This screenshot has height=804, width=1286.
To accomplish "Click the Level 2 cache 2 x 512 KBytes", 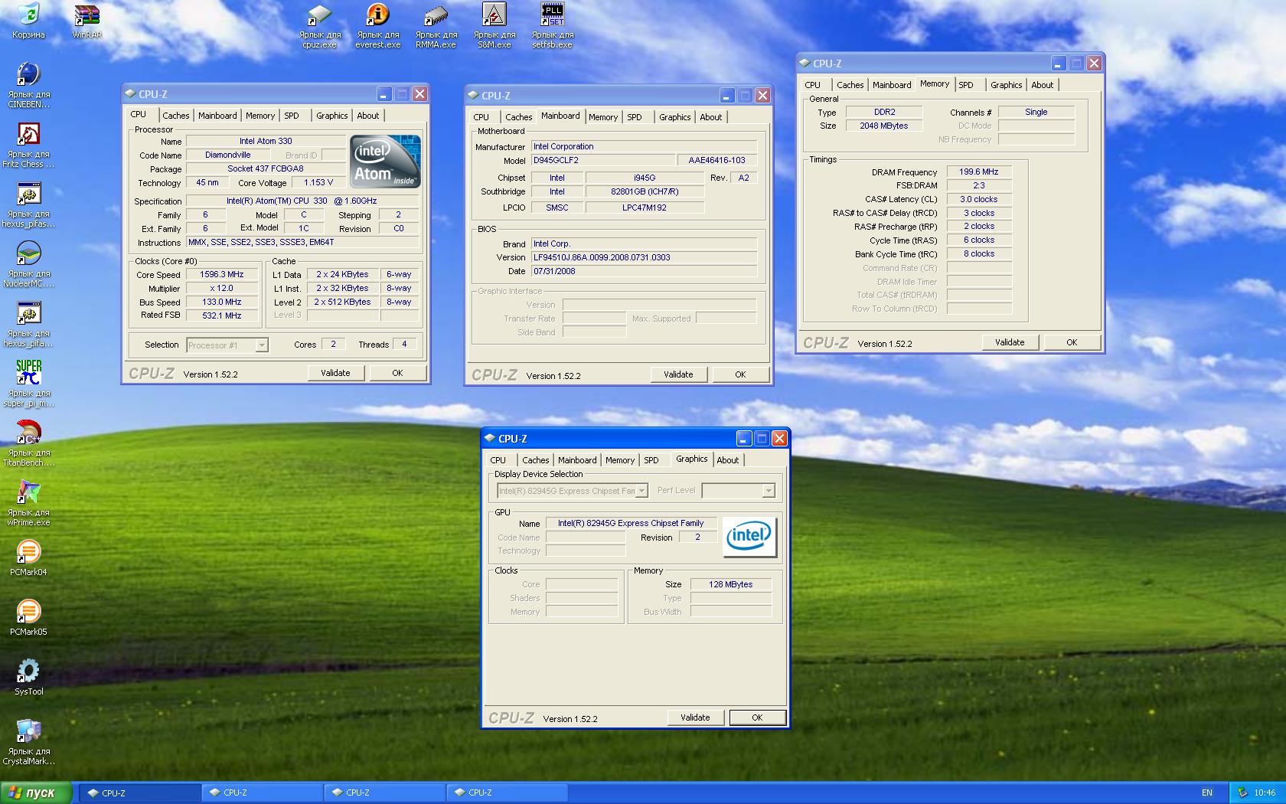I will point(342,302).
